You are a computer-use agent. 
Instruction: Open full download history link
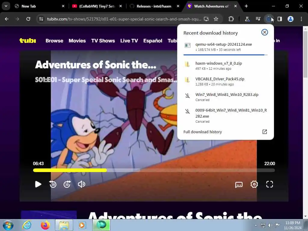click(x=202, y=132)
